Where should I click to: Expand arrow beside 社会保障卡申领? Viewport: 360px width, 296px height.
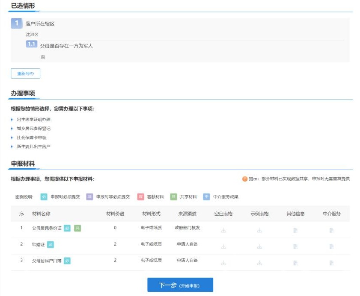(x=12, y=138)
